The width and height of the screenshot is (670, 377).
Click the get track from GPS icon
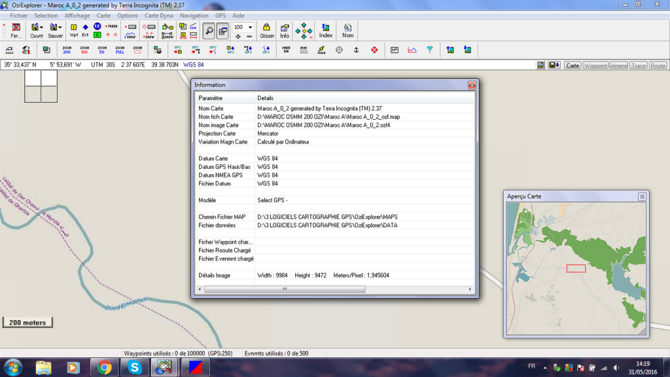tap(213, 50)
